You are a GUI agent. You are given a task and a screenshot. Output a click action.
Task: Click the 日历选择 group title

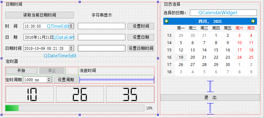172,4
